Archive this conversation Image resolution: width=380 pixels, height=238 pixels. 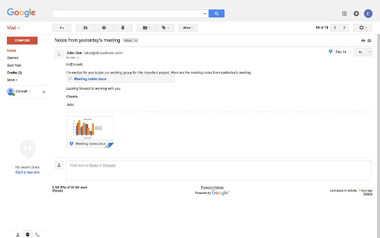pyautogui.click(x=85, y=28)
